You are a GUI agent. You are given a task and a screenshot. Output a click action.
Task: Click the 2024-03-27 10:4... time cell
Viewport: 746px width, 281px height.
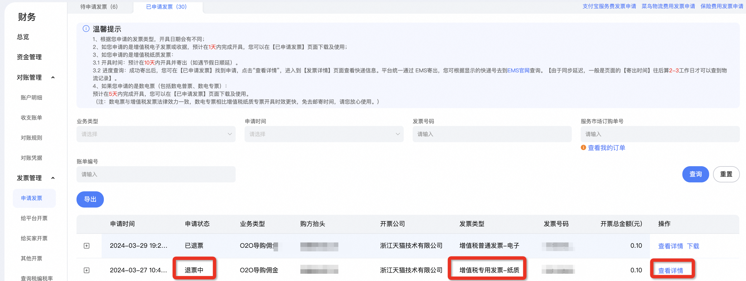138,270
